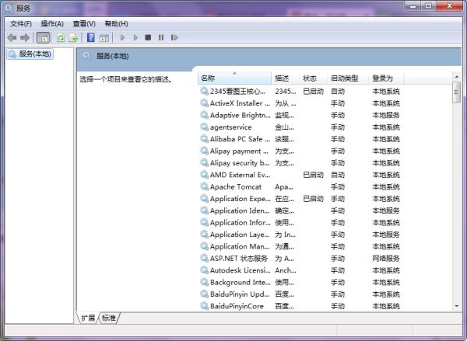
Task: Select the Application Experience service
Action: point(300,199)
